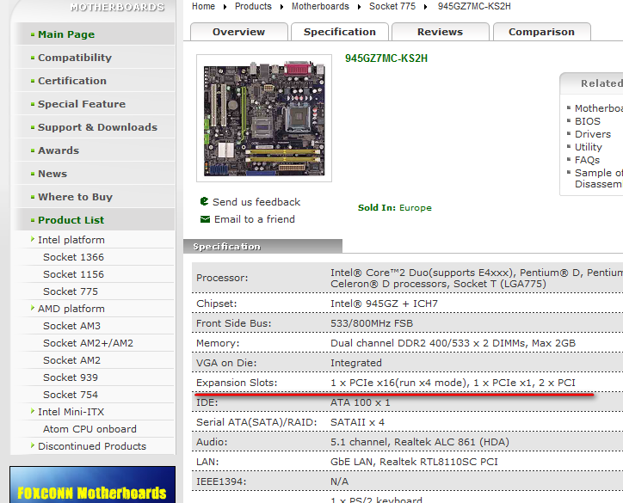Select Socket 1156 in the product list
This screenshot has height=503, width=623.
click(73, 274)
